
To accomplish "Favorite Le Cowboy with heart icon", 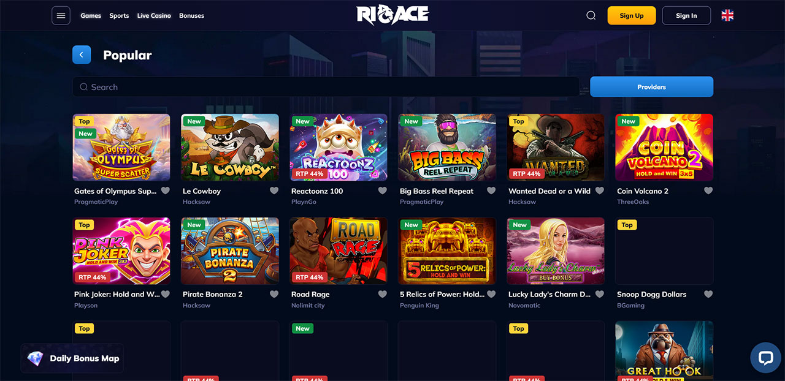I will coord(274,190).
